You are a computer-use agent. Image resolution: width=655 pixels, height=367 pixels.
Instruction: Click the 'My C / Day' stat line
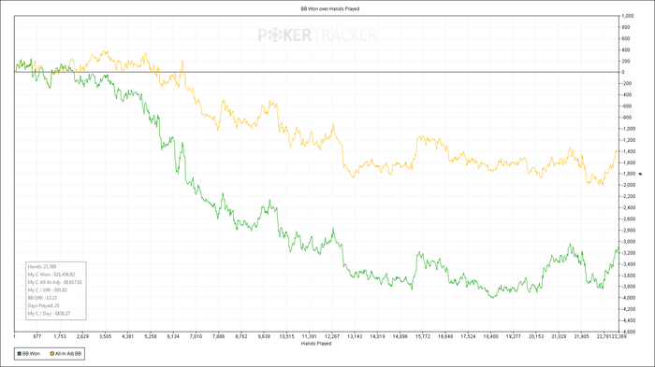click(49, 313)
